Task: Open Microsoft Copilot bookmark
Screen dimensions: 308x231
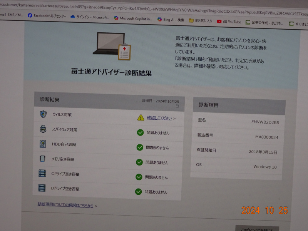Action: point(133,18)
